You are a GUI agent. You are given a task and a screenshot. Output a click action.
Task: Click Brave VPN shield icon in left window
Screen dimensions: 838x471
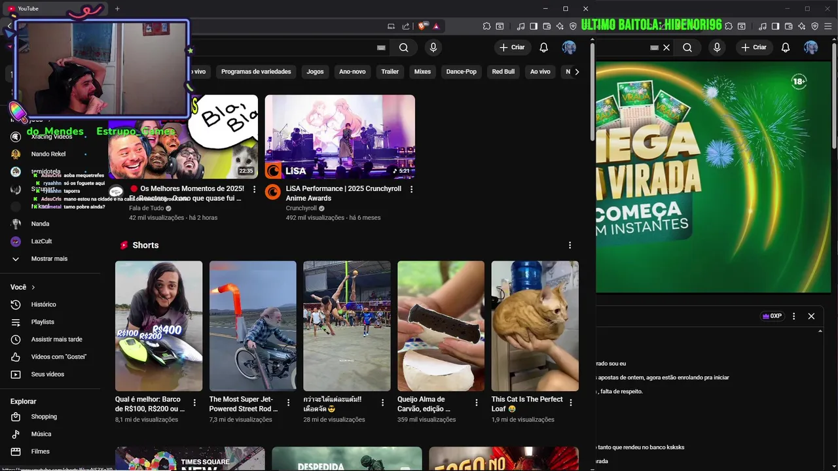573,26
